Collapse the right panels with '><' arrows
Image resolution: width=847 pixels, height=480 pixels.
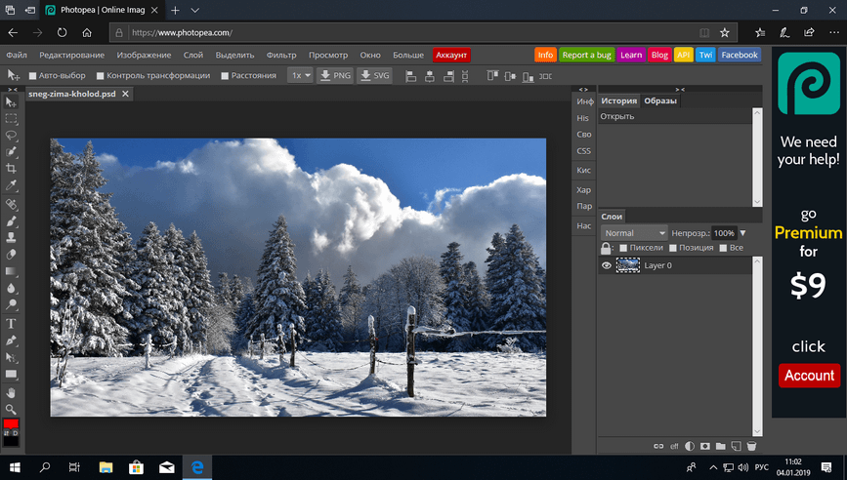pyautogui.click(x=680, y=89)
